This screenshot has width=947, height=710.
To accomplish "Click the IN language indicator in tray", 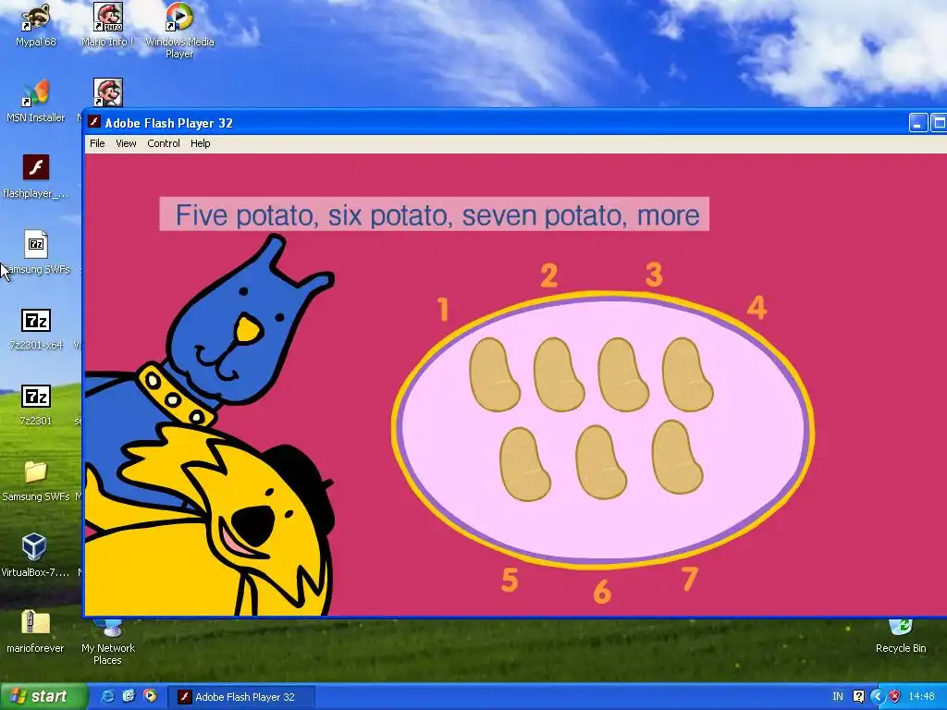I will [x=838, y=696].
